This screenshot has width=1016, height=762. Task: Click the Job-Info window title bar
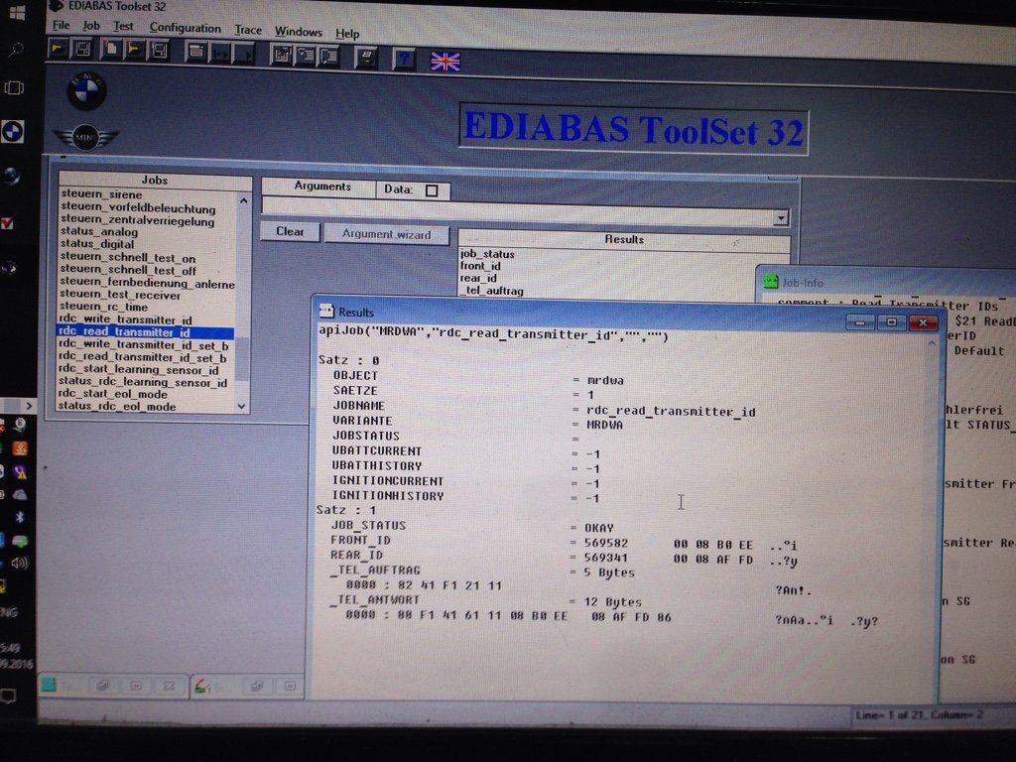pyautogui.click(x=885, y=283)
